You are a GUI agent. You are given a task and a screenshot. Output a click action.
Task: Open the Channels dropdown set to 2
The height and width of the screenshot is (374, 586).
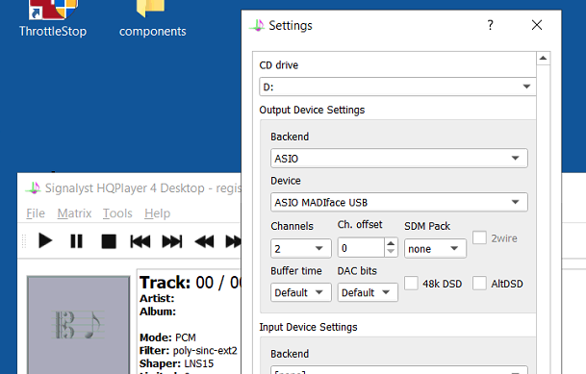[301, 248]
